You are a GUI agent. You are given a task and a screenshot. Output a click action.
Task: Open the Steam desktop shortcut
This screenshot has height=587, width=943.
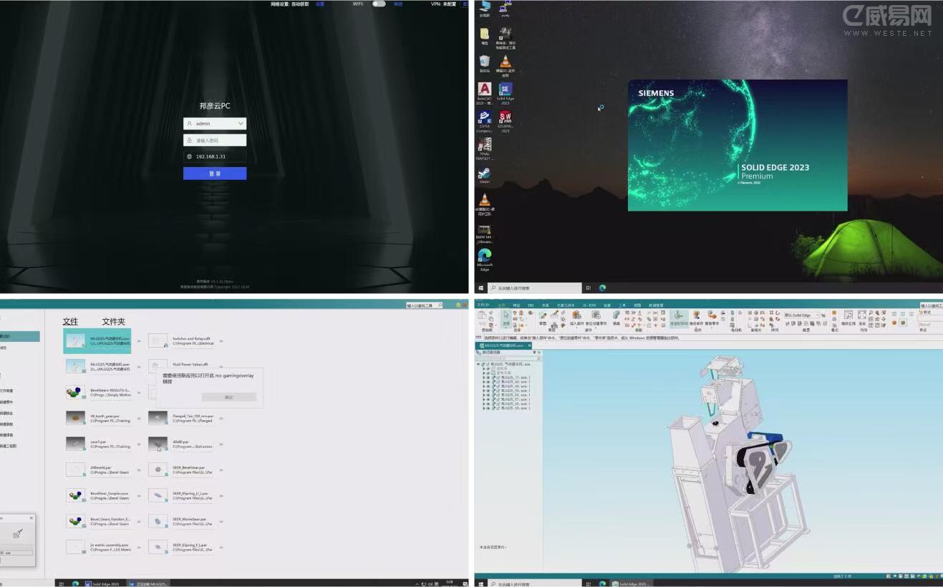click(x=485, y=173)
